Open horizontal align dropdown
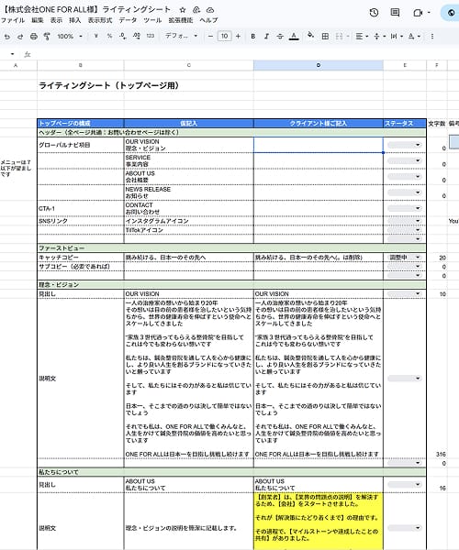The height and width of the screenshot is (550, 459). pyautogui.click(x=362, y=36)
